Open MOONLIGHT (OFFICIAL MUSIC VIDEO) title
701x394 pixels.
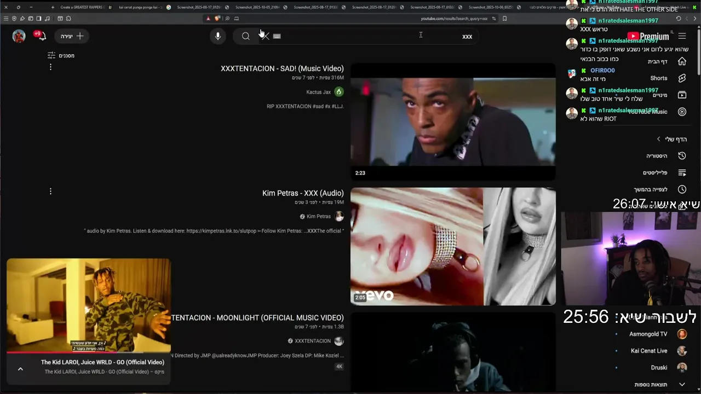click(257, 318)
